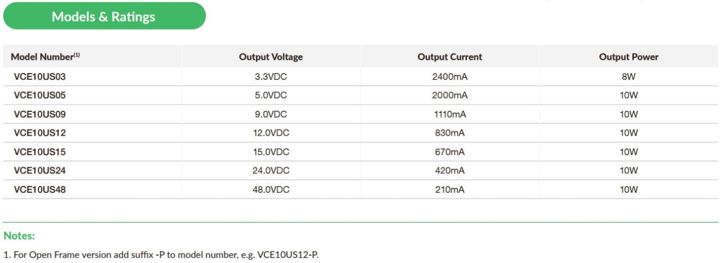Select the 8W output power cell
The width and height of the screenshot is (720, 263).
(x=629, y=76)
